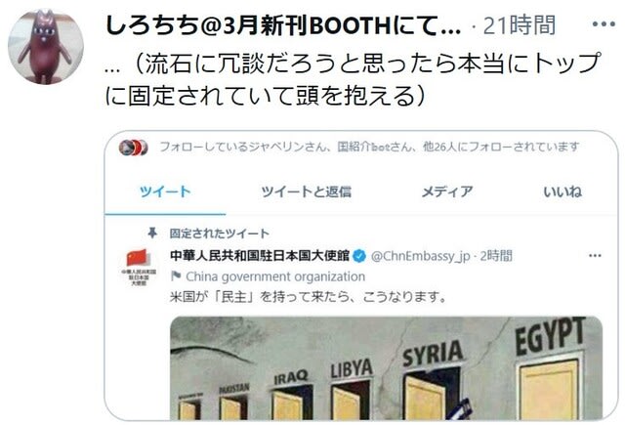Click the Chinese flag embassy avatar
Image resolution: width=625 pixels, height=425 pixels.
[x=139, y=266]
